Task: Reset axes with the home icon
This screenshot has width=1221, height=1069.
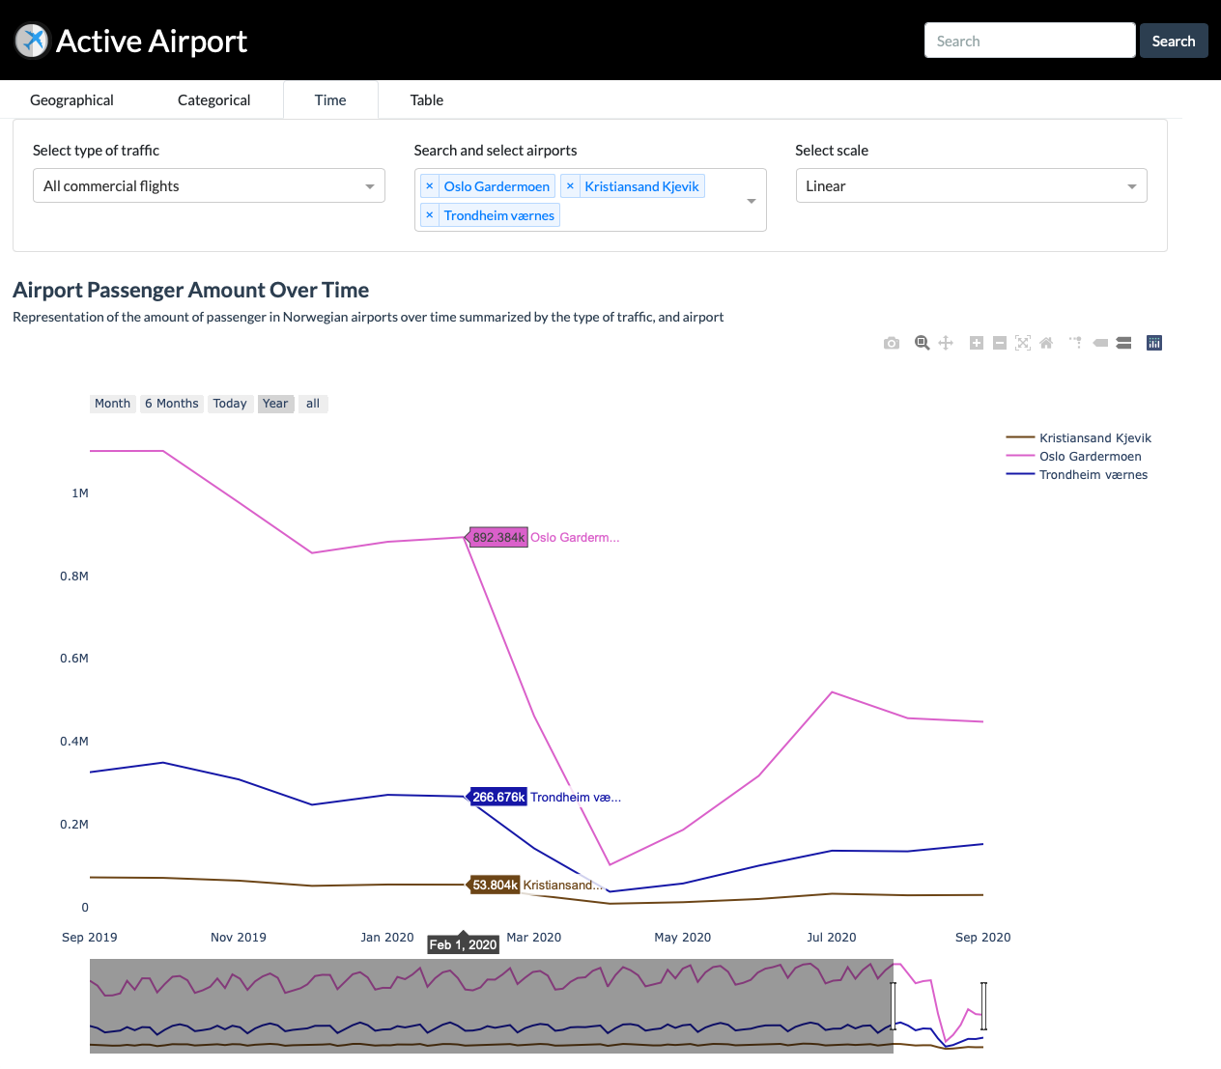Action: pos(1046,343)
